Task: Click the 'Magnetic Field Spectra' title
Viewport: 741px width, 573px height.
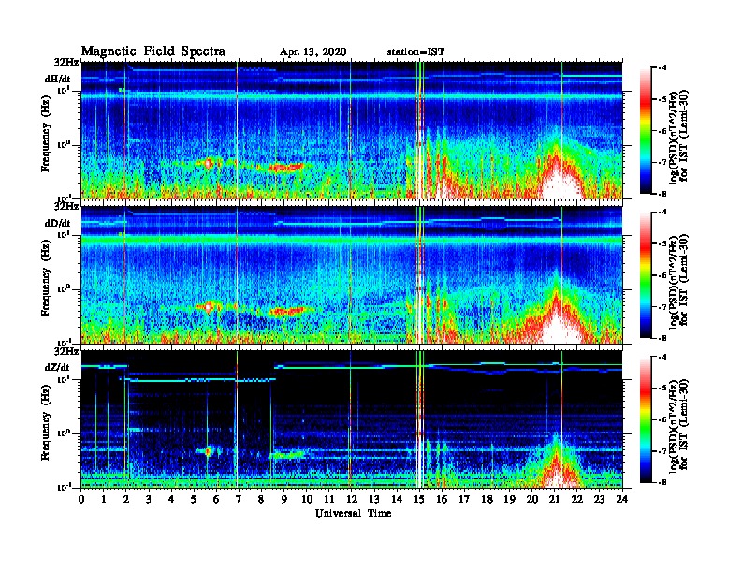Action: [153, 51]
